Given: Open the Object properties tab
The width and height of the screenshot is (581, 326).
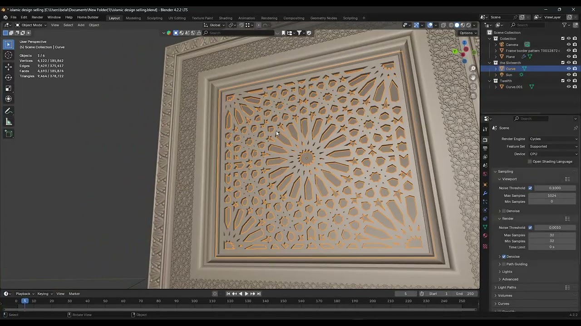Looking at the screenshot, I should click(485, 185).
